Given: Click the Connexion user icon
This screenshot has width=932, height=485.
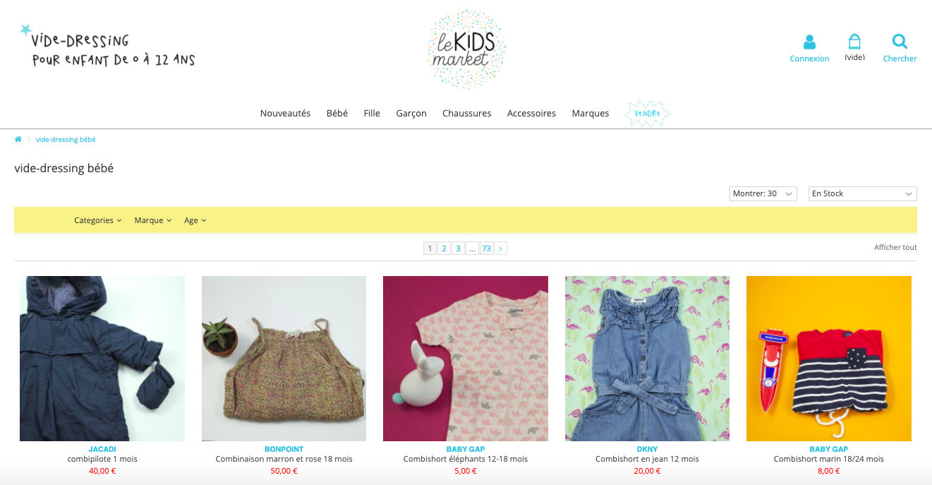Looking at the screenshot, I should [809, 42].
